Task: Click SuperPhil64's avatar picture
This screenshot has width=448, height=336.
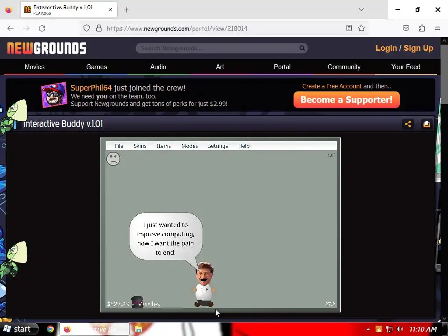Action: point(54,95)
